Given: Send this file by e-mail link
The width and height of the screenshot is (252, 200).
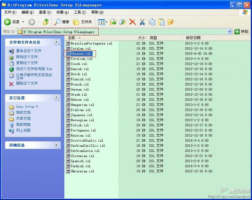Looking at the screenshot, I should tap(34, 76).
